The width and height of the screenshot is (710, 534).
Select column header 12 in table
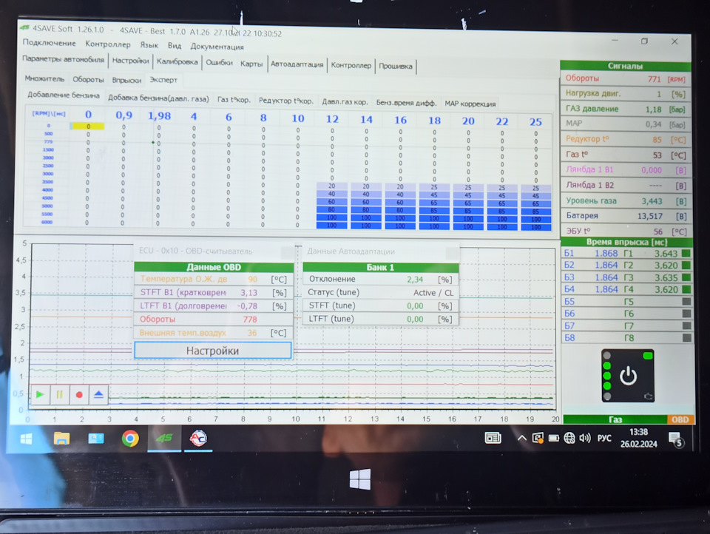(x=332, y=119)
